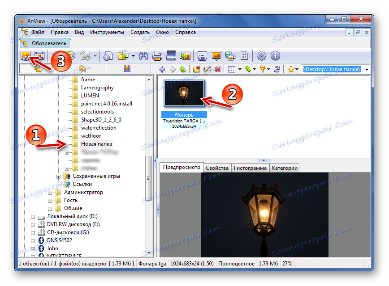Click the contact sheet icon
Screen dimensions: 389x286
click(x=244, y=56)
